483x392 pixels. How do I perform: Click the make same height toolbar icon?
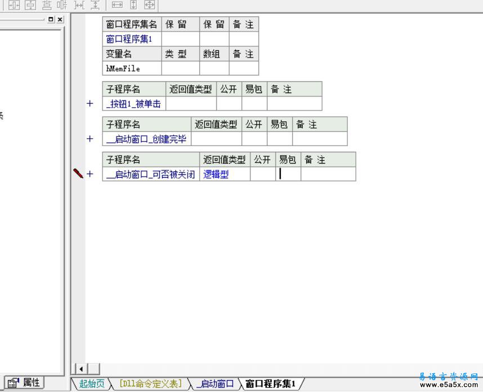(x=133, y=5)
